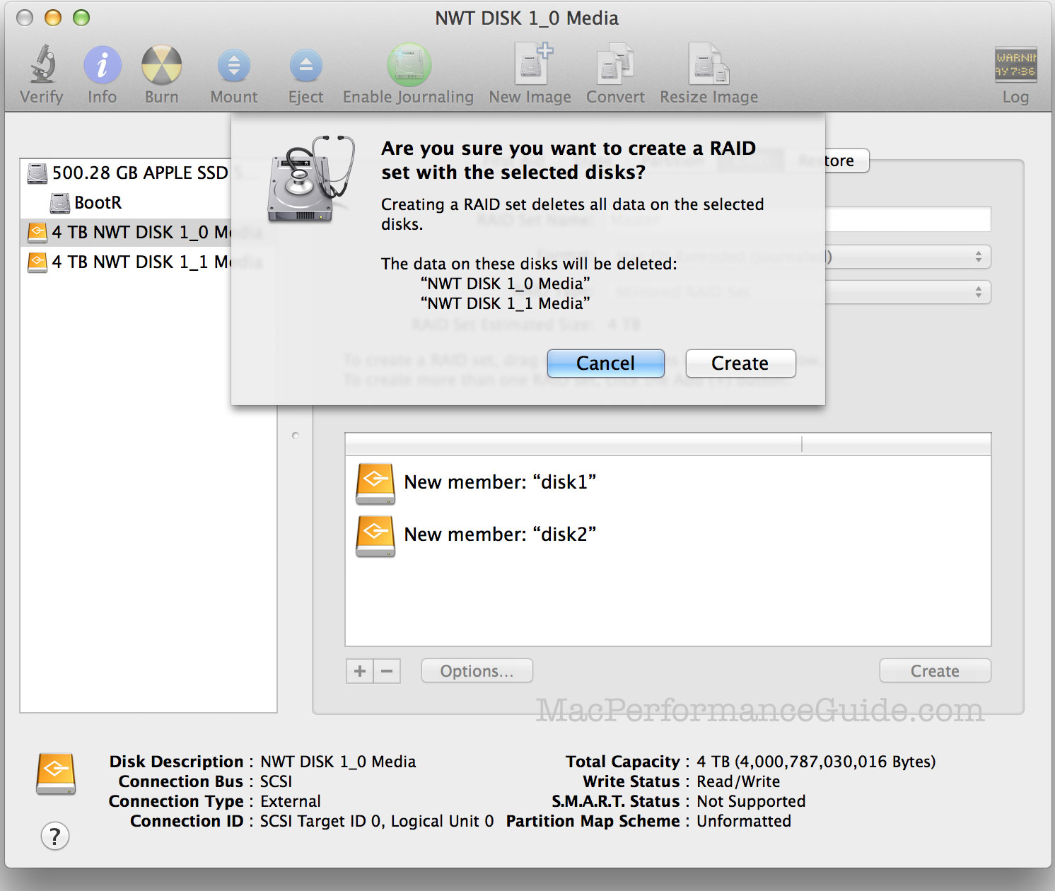This screenshot has width=1055, height=891.
Task: Click the dialog heading "Are you sure you want…"
Action: [x=569, y=161]
